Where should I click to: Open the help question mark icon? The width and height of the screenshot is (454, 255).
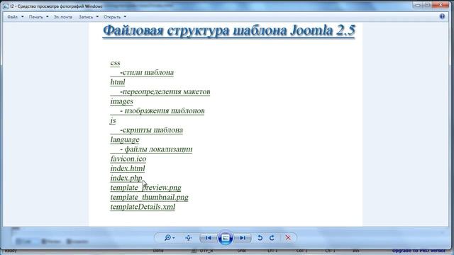[442, 16]
